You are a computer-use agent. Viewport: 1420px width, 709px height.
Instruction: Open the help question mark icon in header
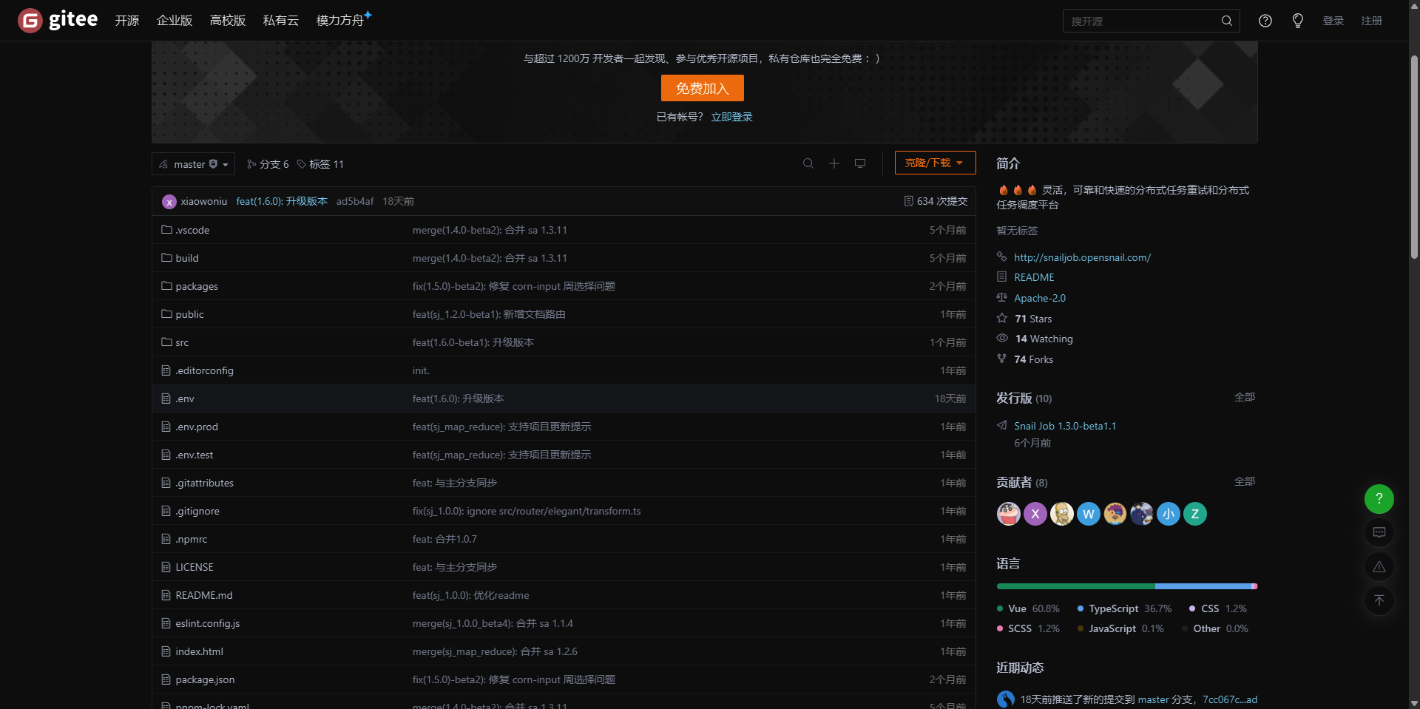tap(1265, 21)
